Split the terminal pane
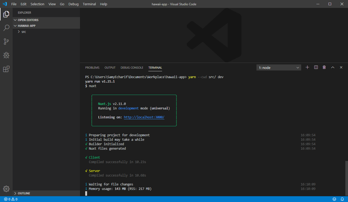348x202 pixels. coord(316,67)
